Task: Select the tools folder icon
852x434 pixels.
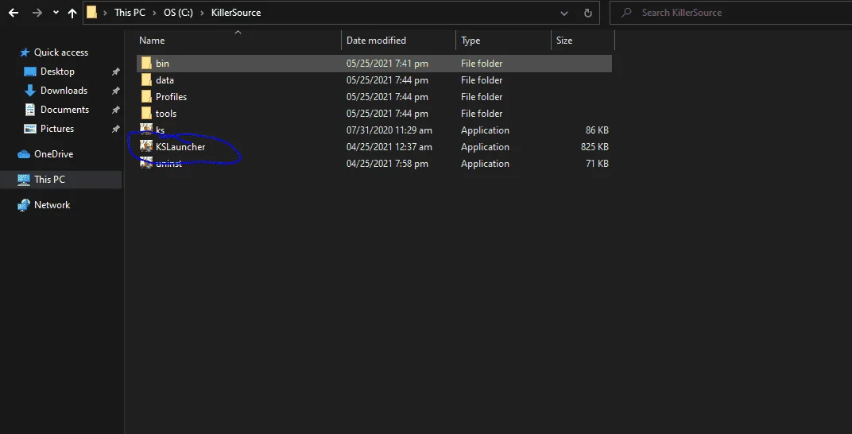Action: tap(146, 114)
